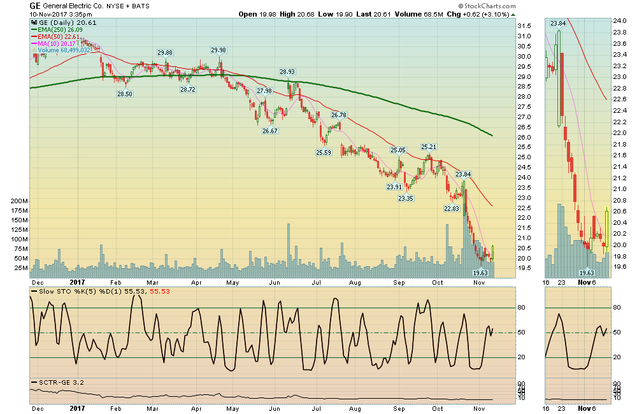The width and height of the screenshot is (637, 414).
Task: Click the 27.98 price label
Action: click(x=264, y=91)
